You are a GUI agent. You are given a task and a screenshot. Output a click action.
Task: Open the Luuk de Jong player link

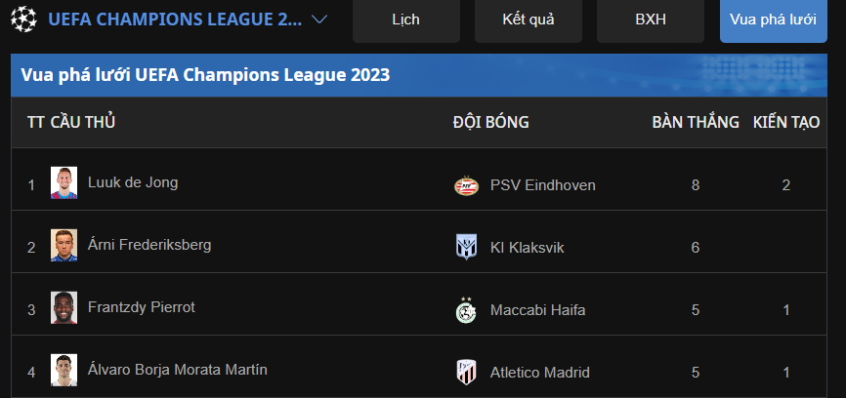(133, 182)
